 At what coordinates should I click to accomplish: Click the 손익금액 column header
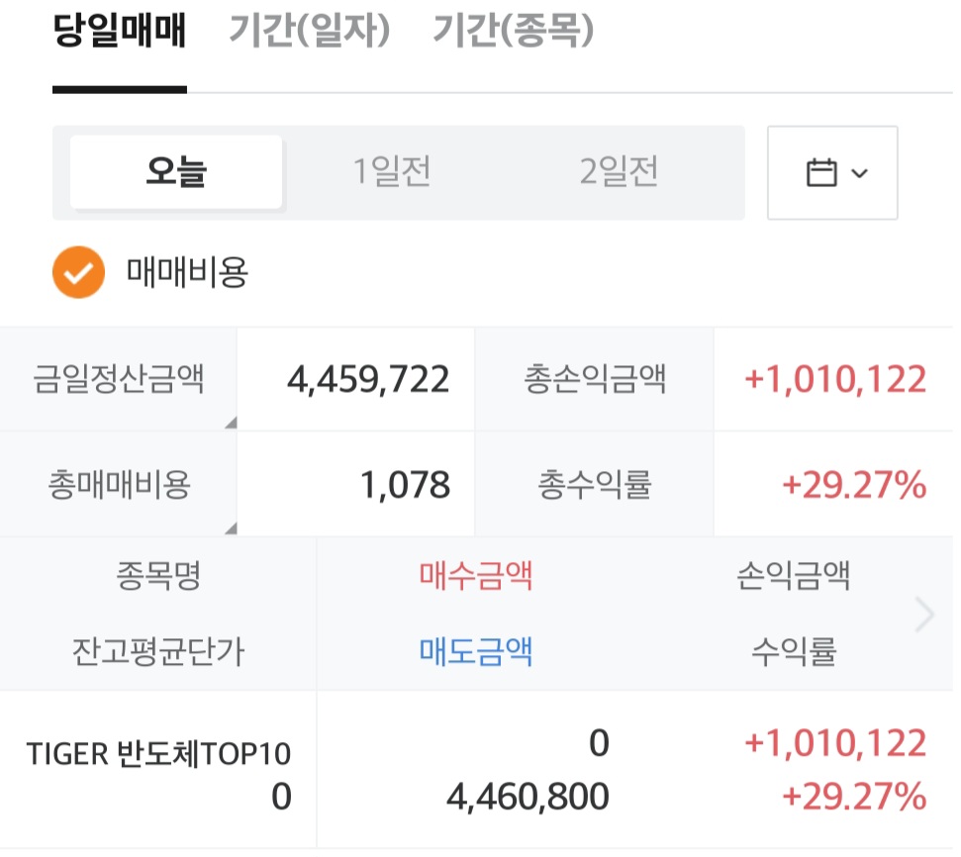(794, 576)
